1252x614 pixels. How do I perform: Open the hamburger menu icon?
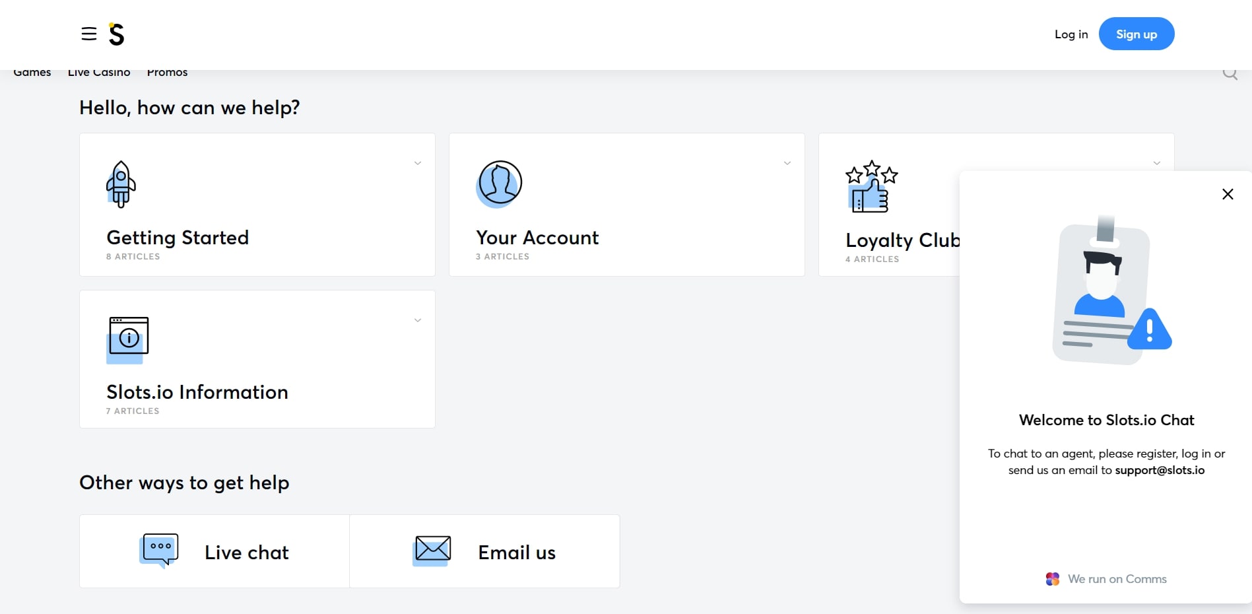(x=89, y=34)
